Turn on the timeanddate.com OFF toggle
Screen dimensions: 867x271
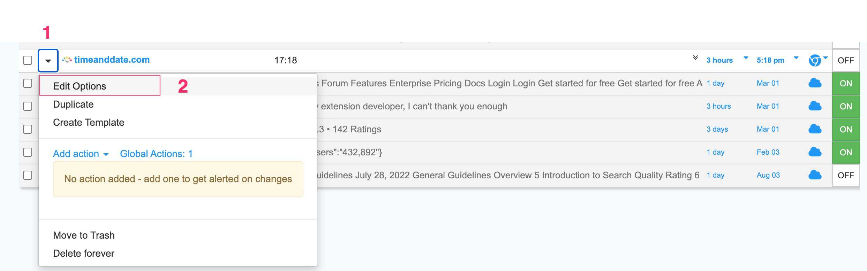[x=846, y=61]
